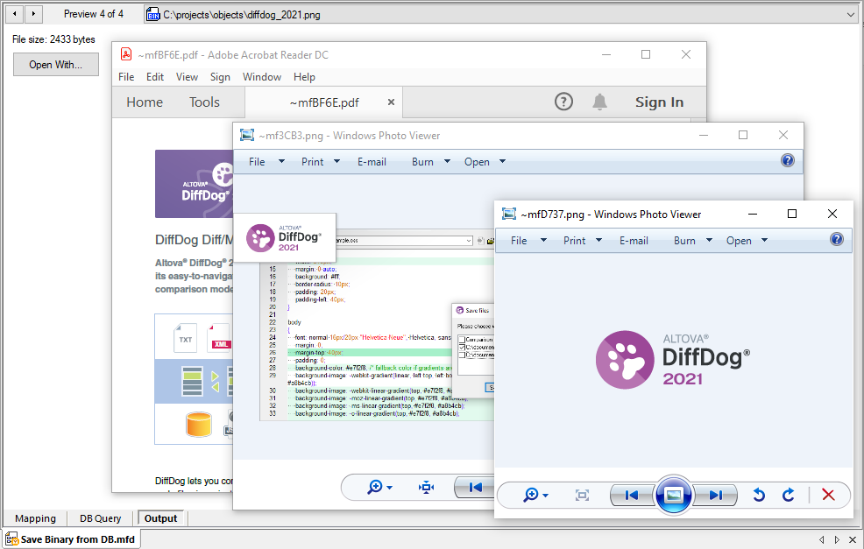
Task: Delete the image with red X icon
Action: click(x=827, y=496)
